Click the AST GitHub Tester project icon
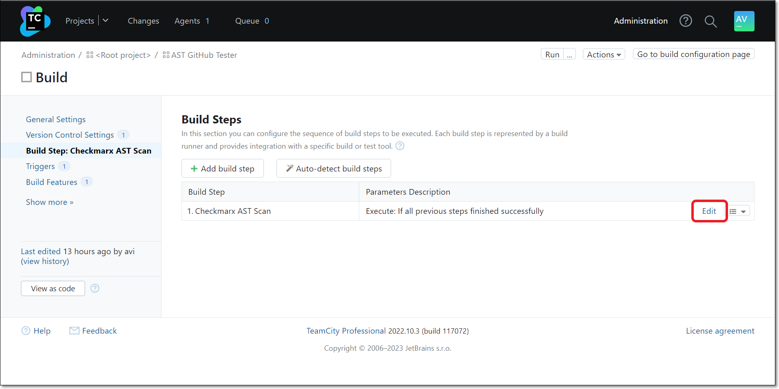This screenshot has height=389, width=779. point(166,55)
